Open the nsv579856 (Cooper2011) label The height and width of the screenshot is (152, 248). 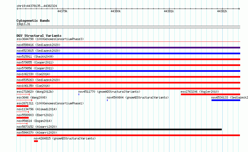click(35, 68)
